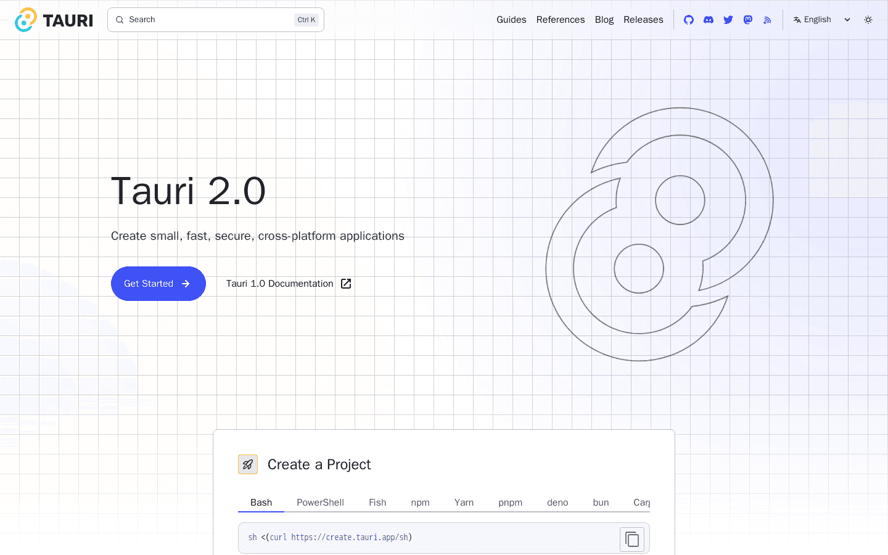The image size is (888, 555).
Task: Click the language selector chevron arrow
Action: (x=847, y=20)
